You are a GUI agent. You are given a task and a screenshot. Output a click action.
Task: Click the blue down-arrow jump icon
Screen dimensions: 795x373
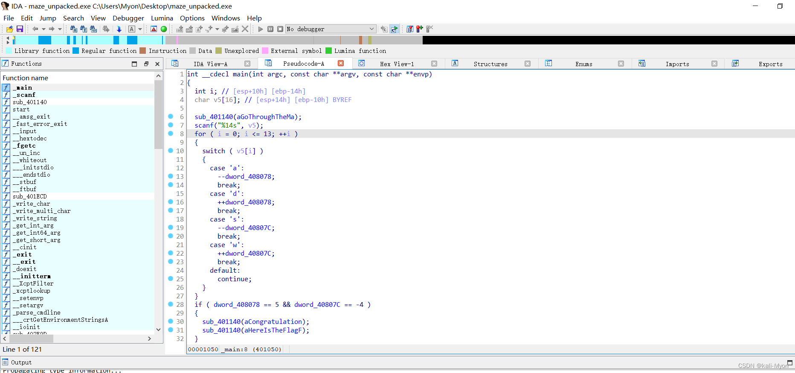[119, 29]
